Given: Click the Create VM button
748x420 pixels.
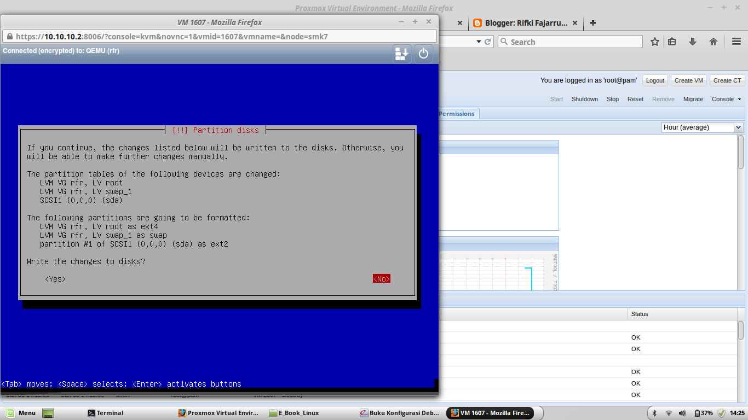Looking at the screenshot, I should coord(688,80).
